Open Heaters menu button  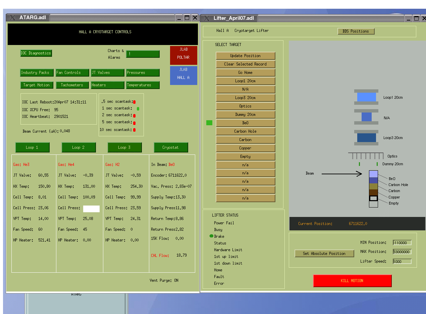[107, 85]
